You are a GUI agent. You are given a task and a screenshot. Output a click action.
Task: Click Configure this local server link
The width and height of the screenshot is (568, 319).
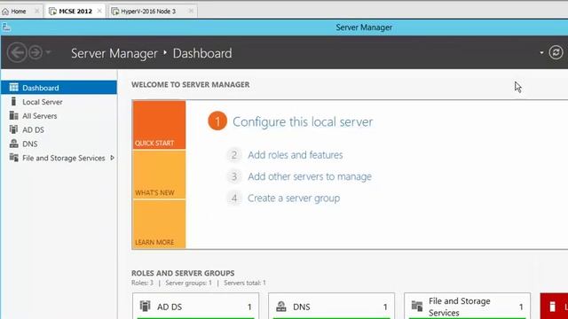click(303, 122)
